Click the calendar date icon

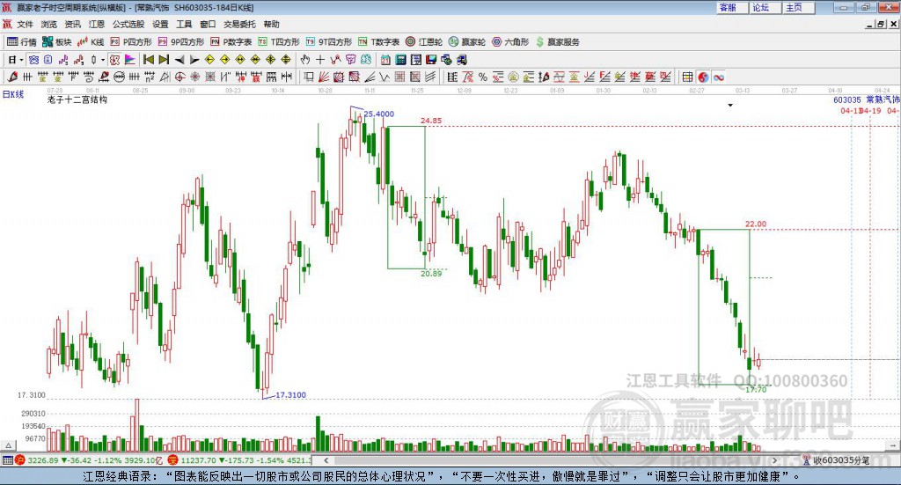tap(385, 59)
